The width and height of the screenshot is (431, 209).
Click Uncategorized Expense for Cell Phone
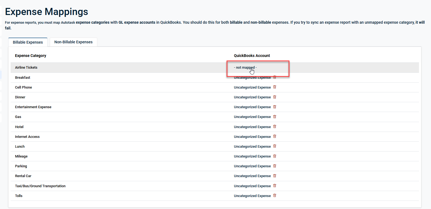point(252,87)
